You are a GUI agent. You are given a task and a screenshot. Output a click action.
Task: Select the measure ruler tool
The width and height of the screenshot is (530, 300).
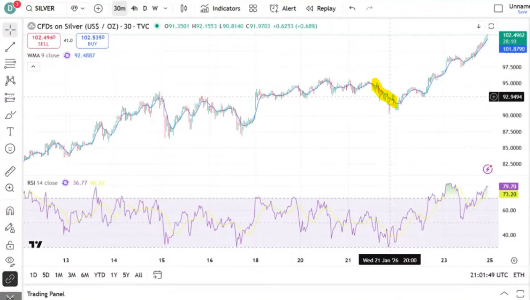[x=10, y=171]
